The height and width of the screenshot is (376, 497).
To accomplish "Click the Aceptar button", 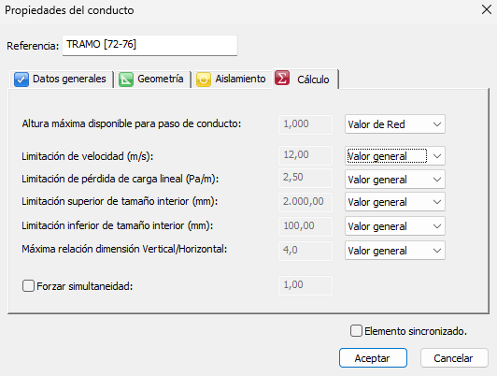I will tap(373, 358).
